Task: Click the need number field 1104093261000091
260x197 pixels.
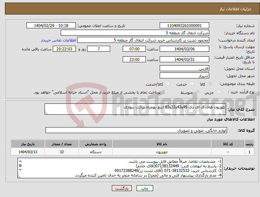Action: coord(184,25)
